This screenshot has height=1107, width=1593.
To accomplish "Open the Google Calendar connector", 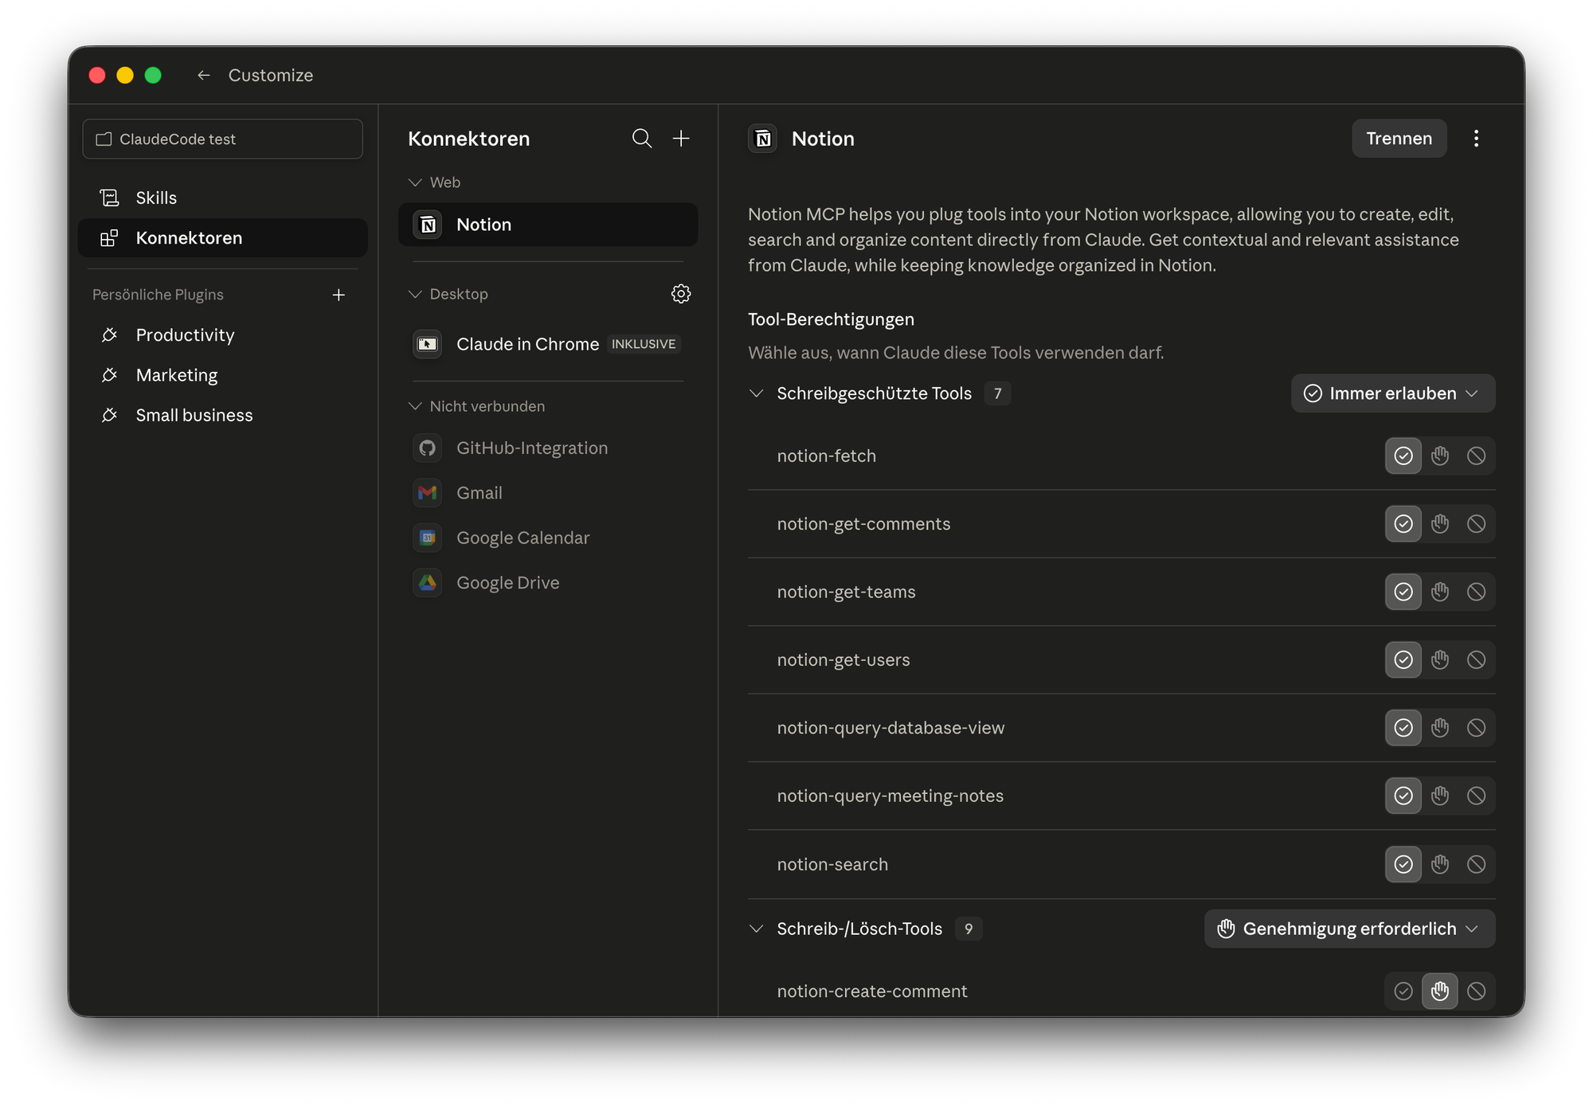I will [548, 538].
